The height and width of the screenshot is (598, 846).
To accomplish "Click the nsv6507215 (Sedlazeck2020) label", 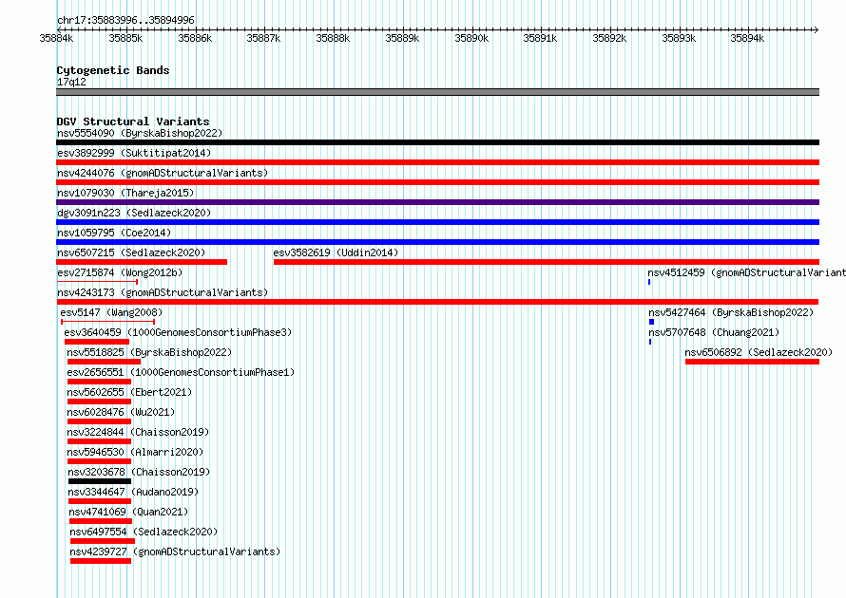I will click(131, 252).
